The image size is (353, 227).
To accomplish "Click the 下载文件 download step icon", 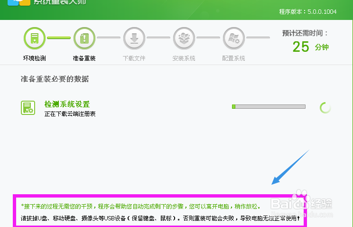I will pyautogui.click(x=134, y=38).
